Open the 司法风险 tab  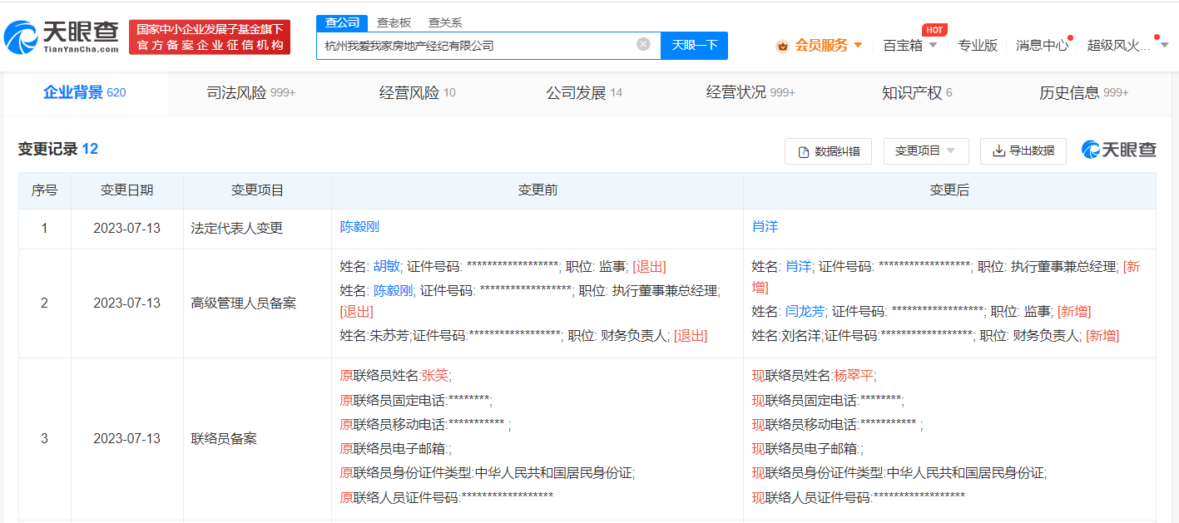coord(251,92)
